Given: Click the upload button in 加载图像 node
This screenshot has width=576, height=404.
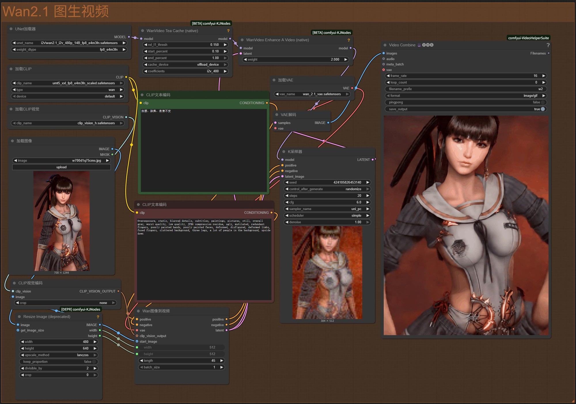Looking at the screenshot, I should click(x=61, y=167).
